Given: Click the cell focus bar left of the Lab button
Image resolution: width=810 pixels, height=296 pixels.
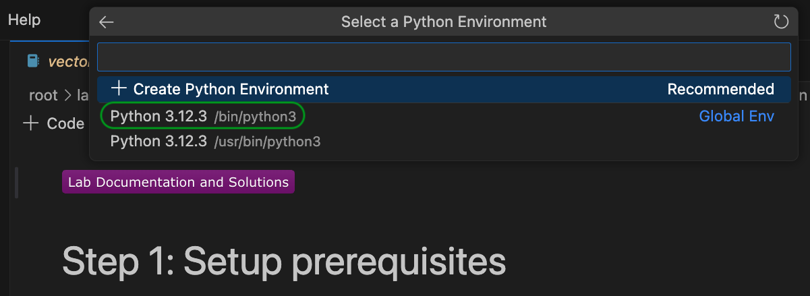Looking at the screenshot, I should pos(17,182).
